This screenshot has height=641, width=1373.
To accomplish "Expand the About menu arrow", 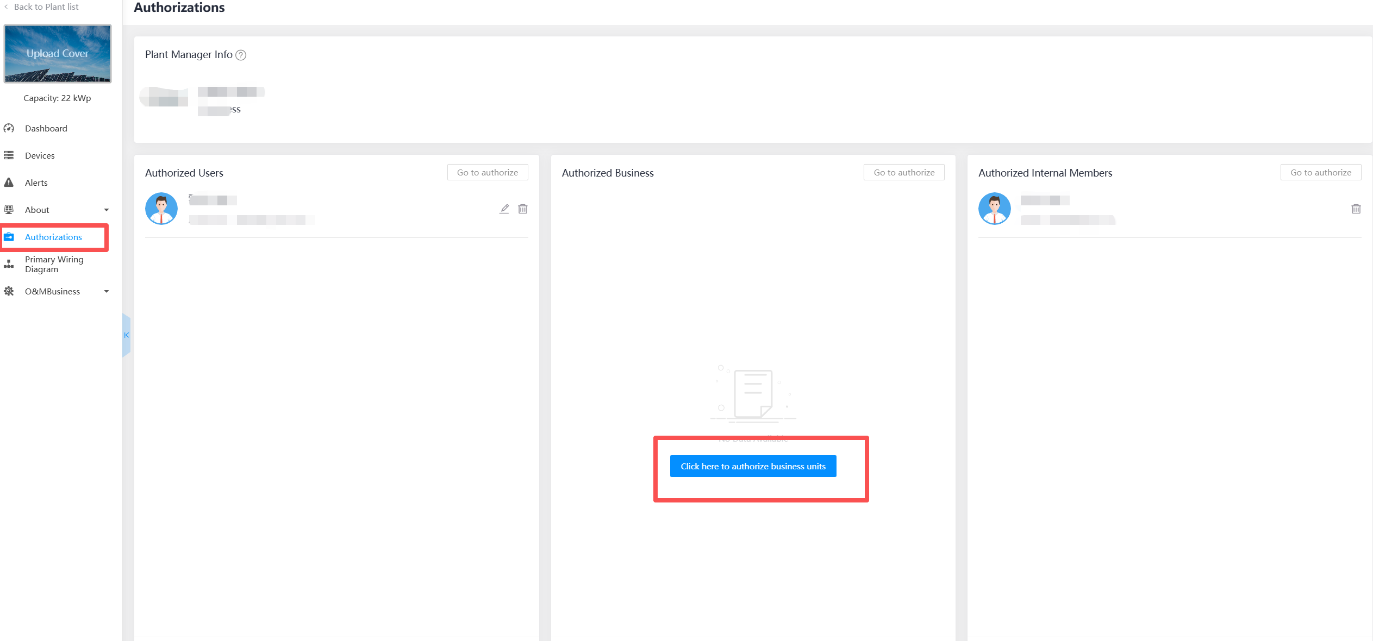I will (107, 210).
